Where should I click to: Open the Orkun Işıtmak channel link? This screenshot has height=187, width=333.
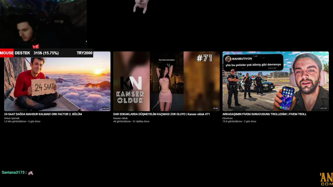click(12, 118)
